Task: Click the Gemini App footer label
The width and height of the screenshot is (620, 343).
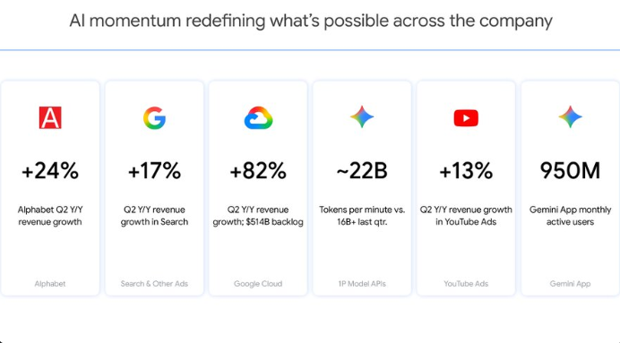Action: click(x=570, y=284)
